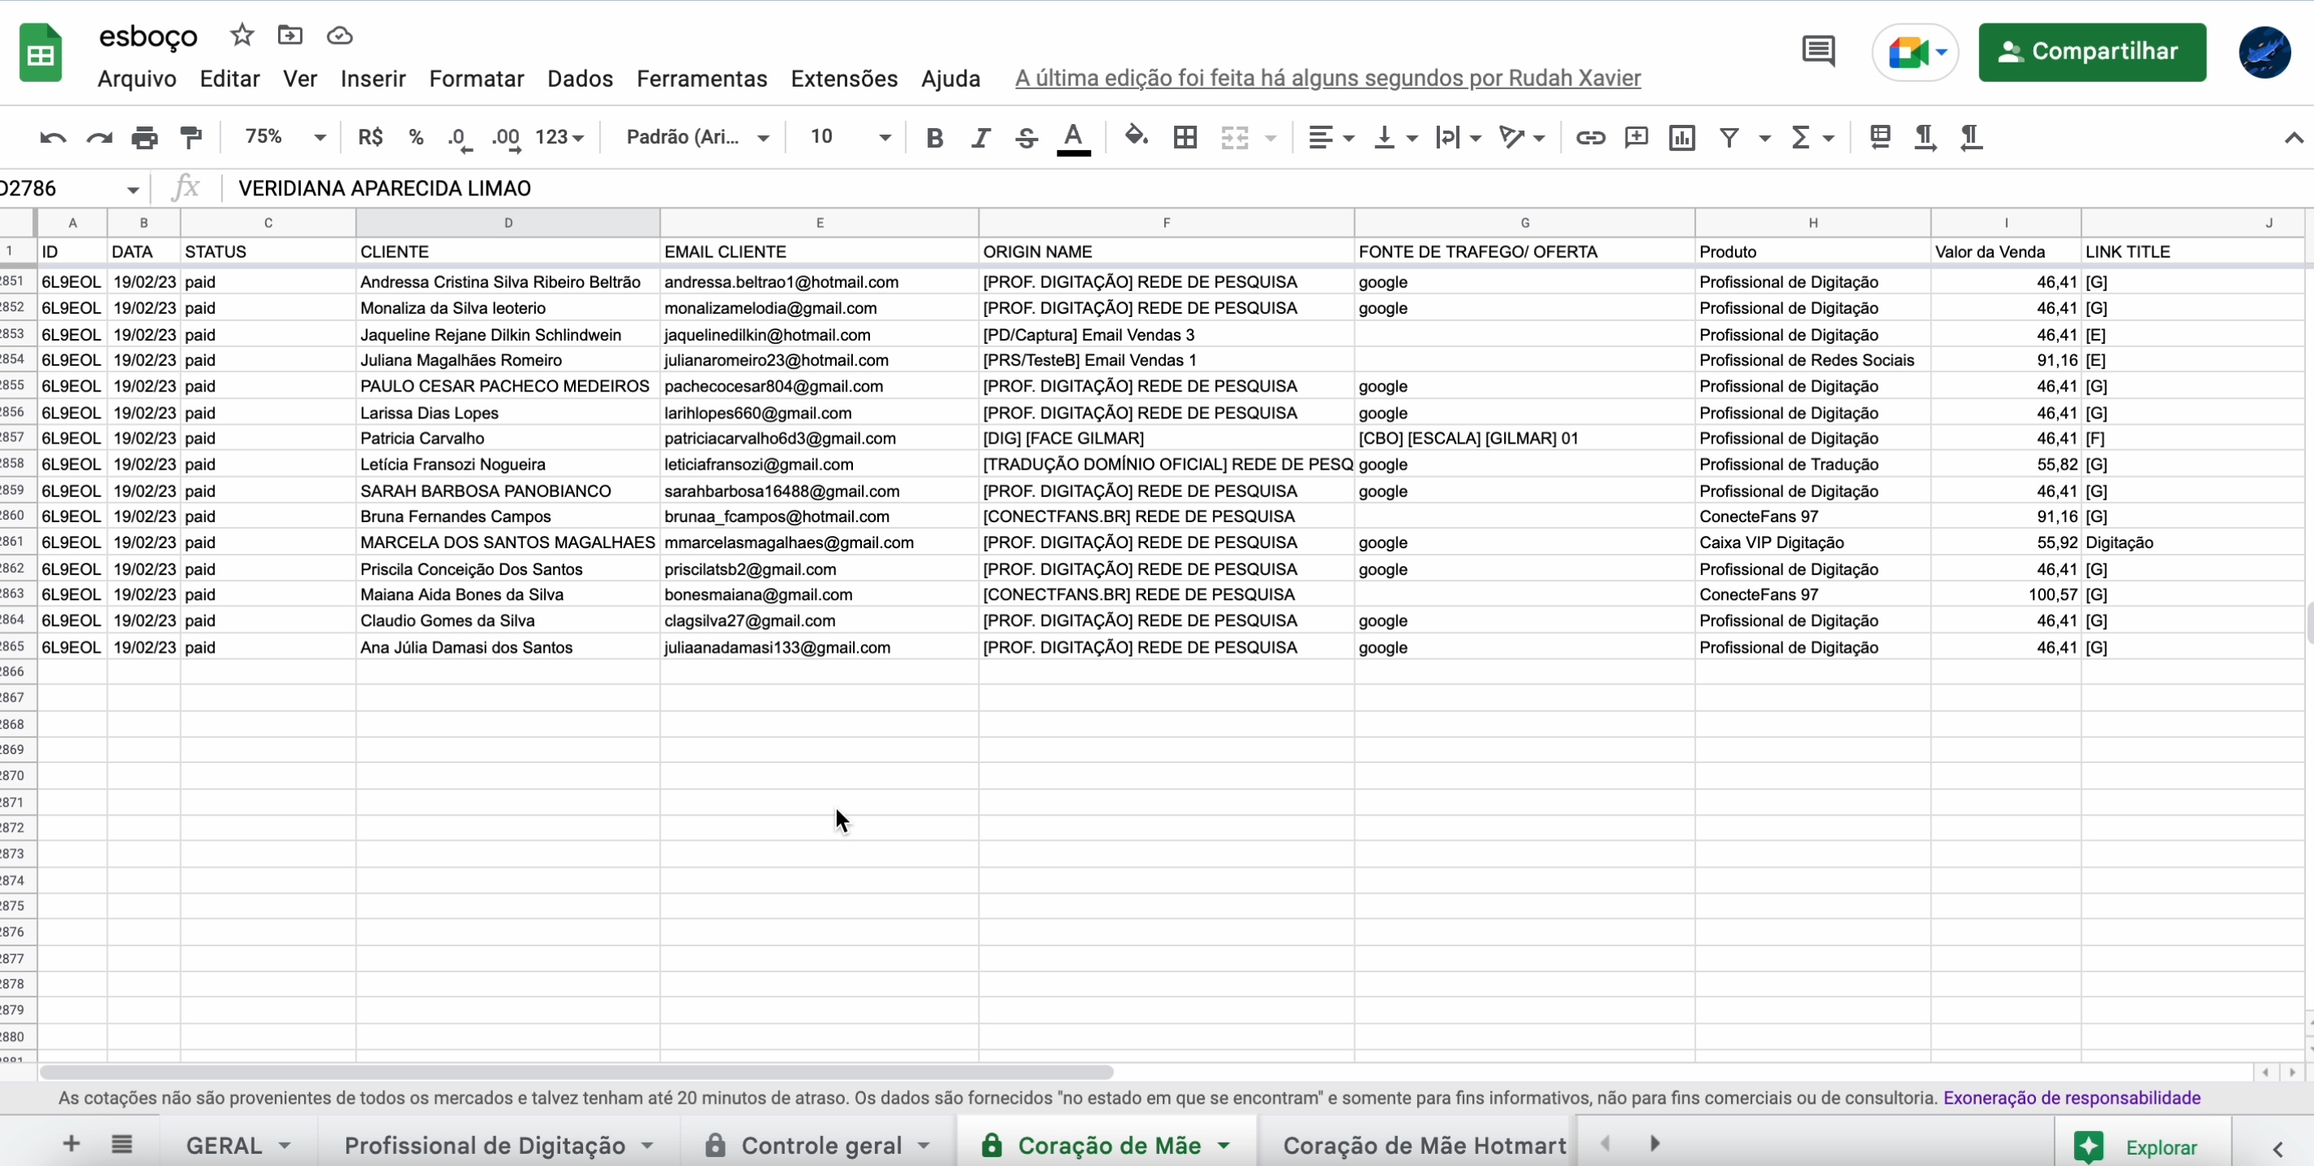Format as currency R$
Screen dimensions: 2314x1166
pyautogui.click(x=370, y=138)
